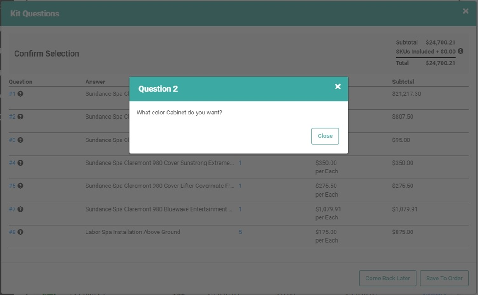Click the Come Back Later button

(387, 278)
